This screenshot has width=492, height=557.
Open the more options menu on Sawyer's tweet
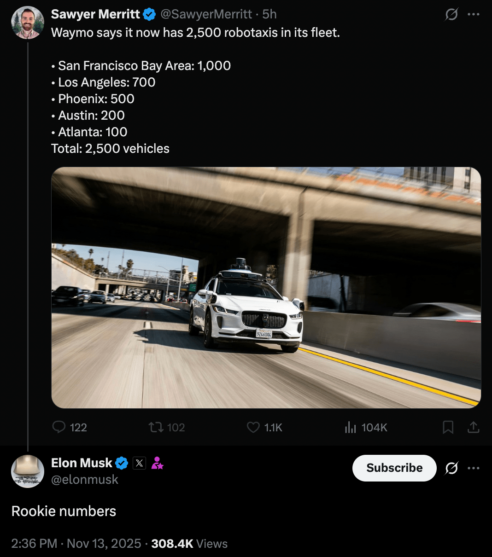(474, 14)
